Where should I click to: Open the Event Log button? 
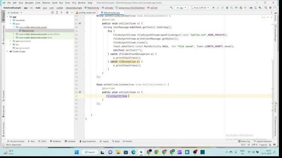(244, 141)
